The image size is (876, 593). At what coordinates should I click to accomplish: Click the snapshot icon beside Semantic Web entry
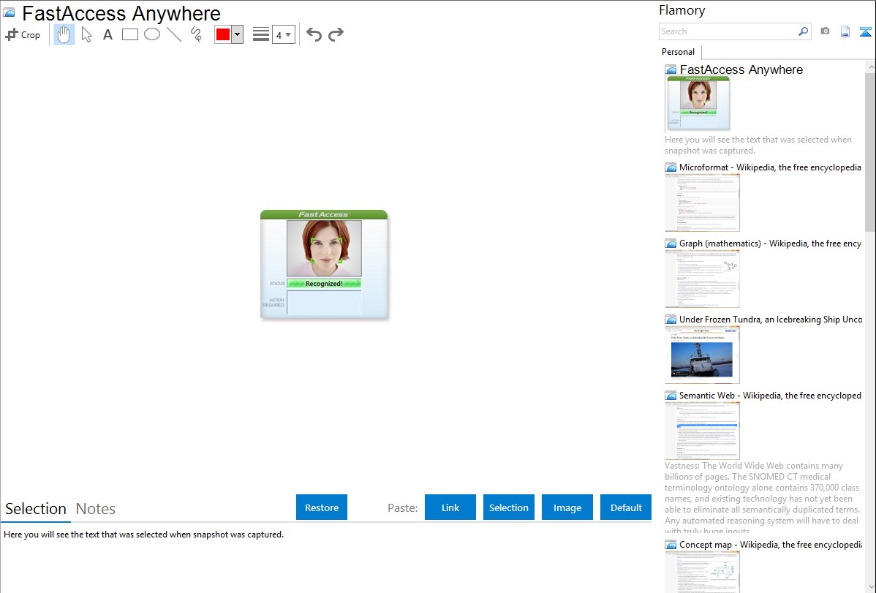(671, 396)
